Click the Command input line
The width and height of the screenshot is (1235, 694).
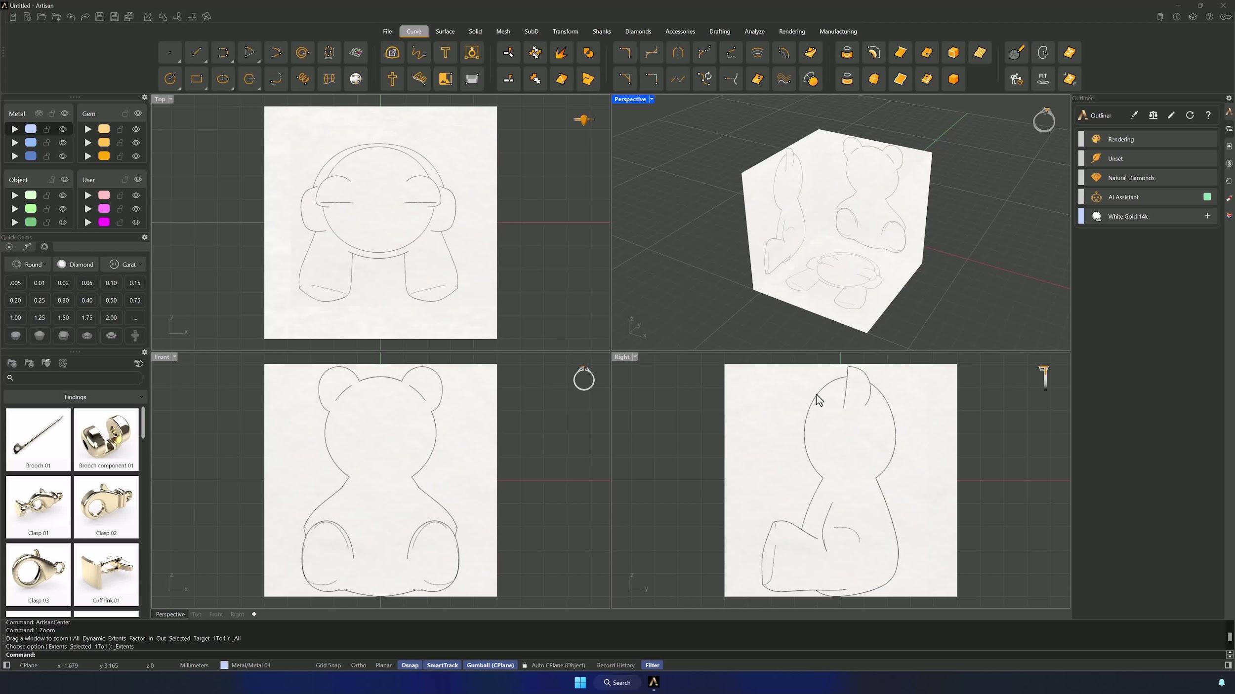point(613,655)
